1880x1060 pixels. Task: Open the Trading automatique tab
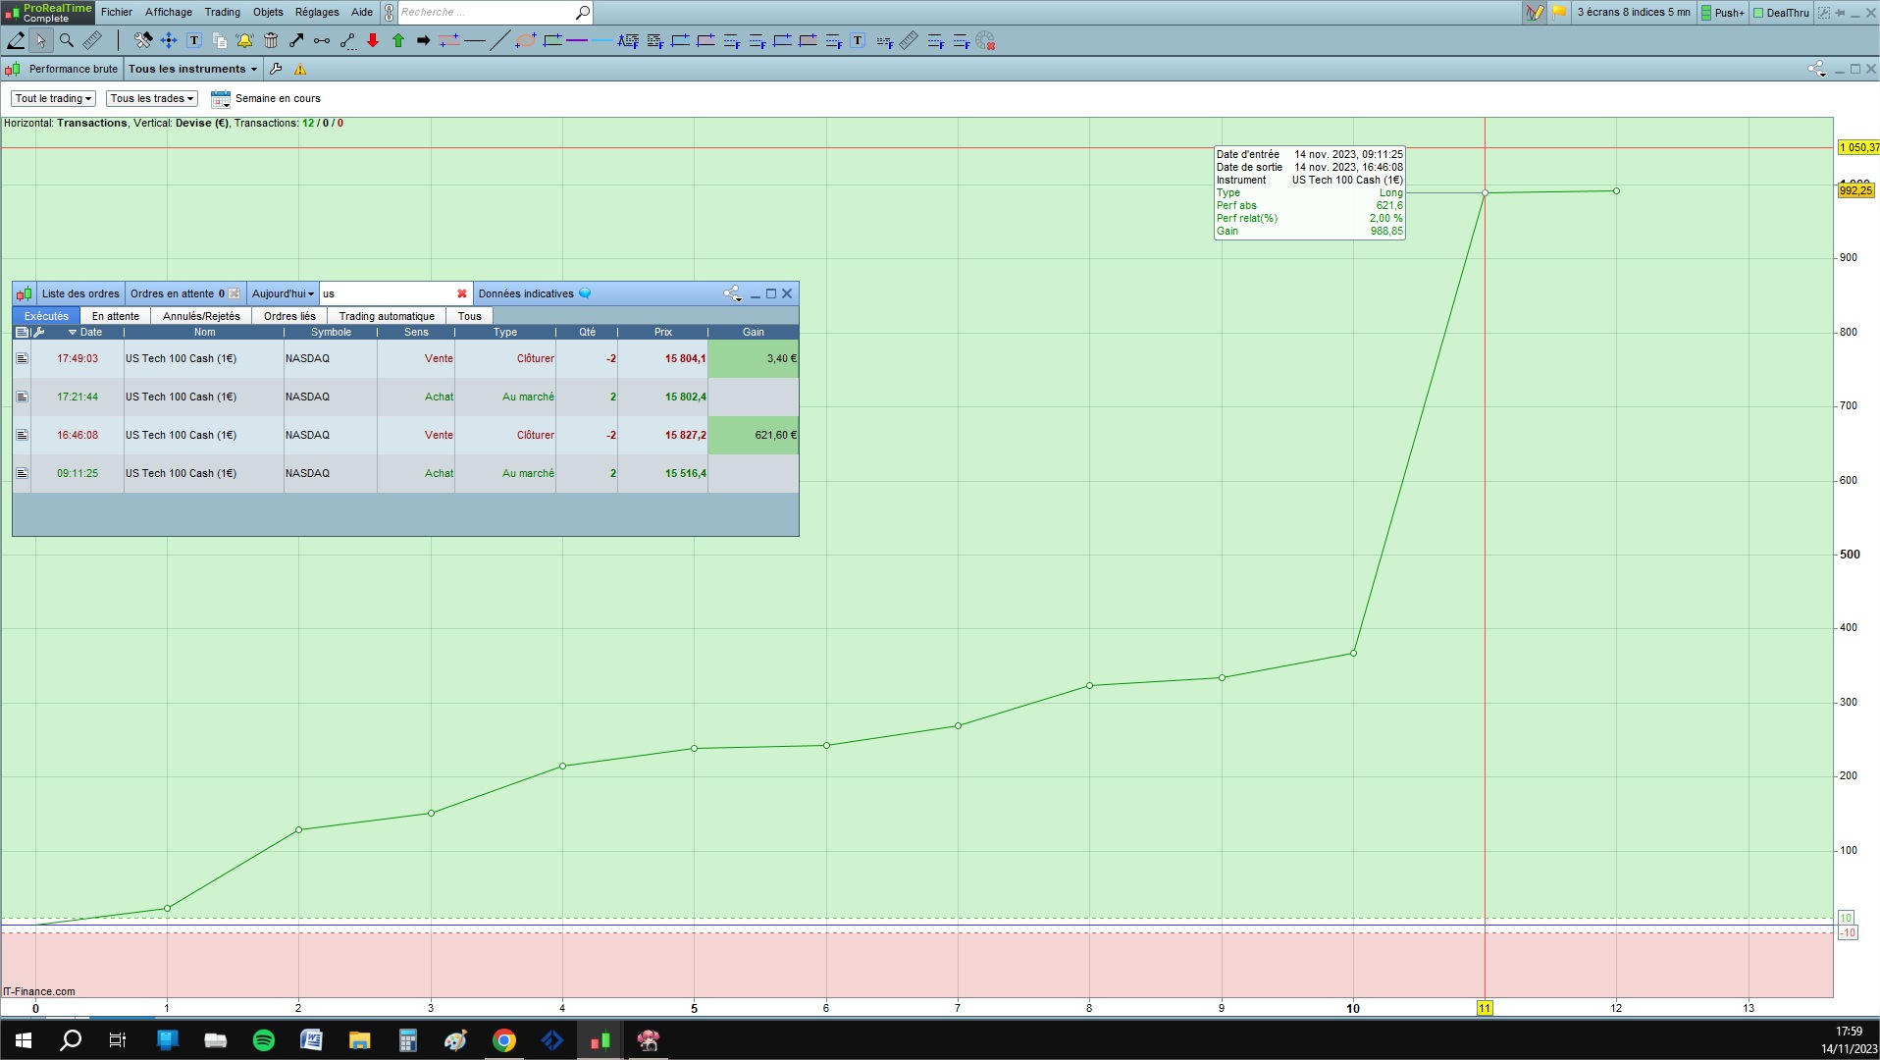[x=387, y=316]
